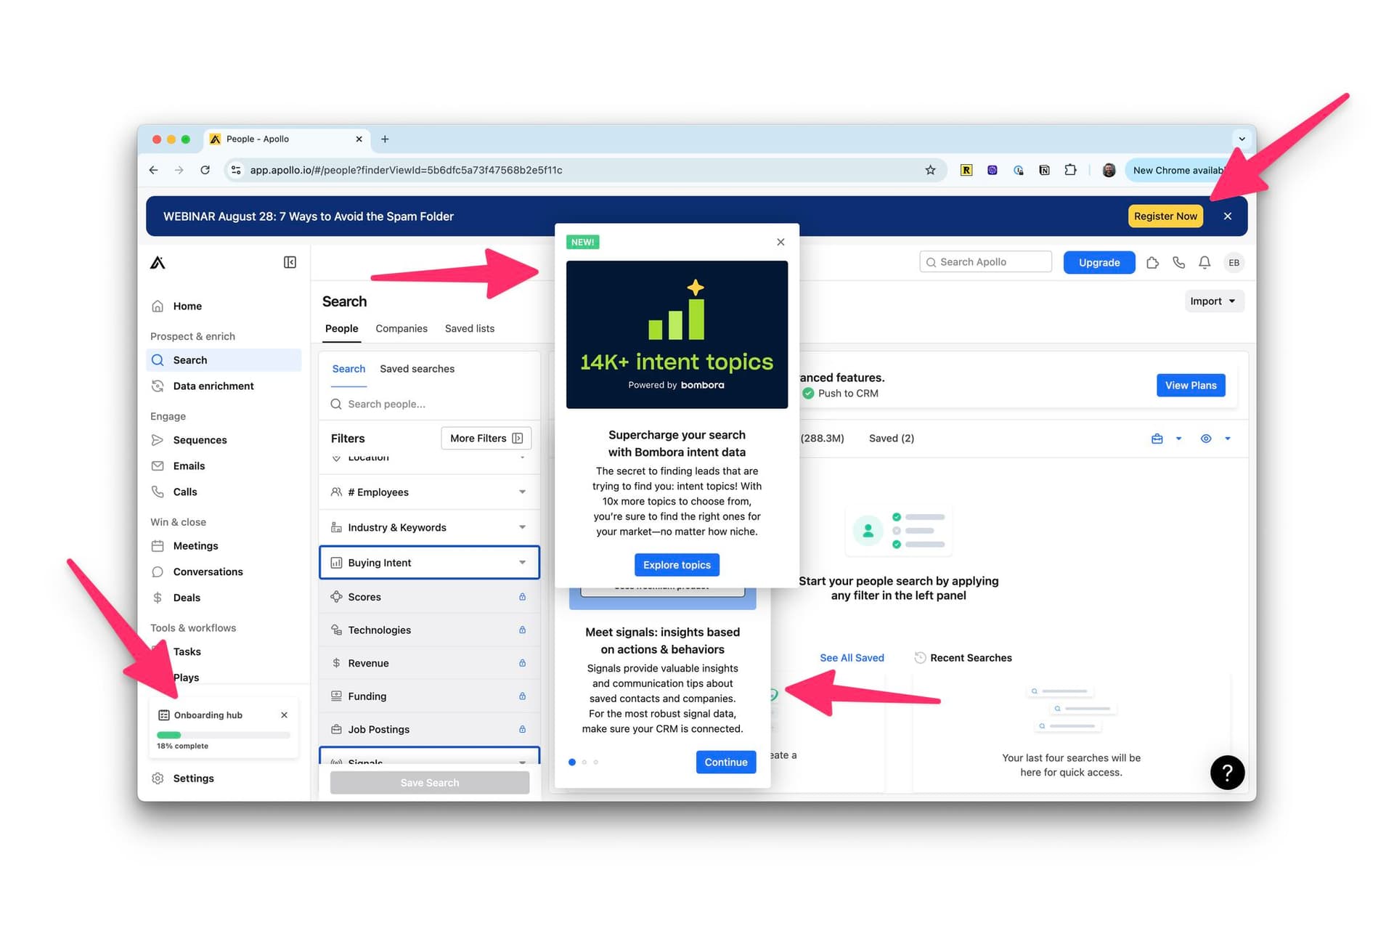Switch to Saved searches tab
1394x952 pixels.
pyautogui.click(x=417, y=369)
